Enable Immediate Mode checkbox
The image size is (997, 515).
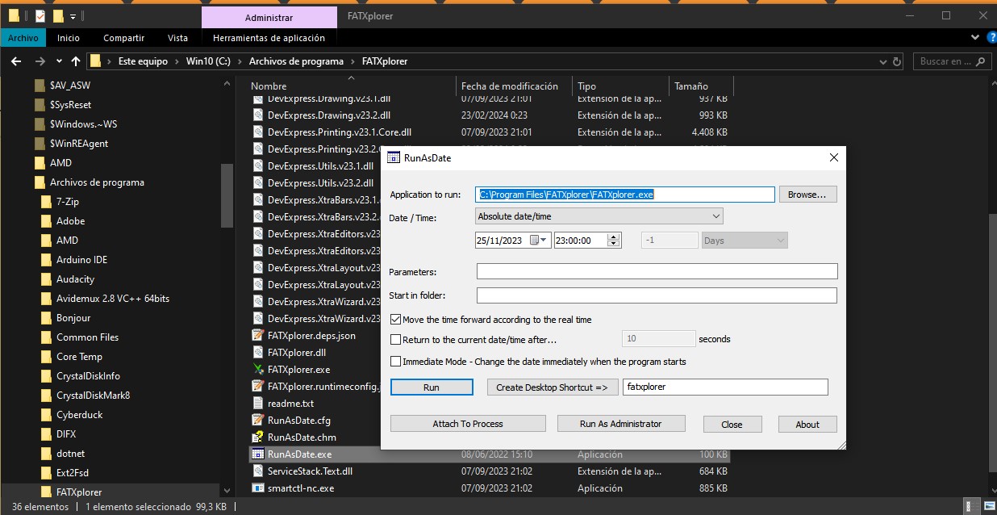[x=395, y=362]
